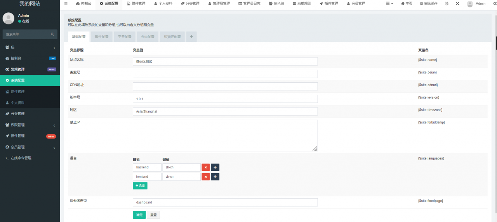
Task: Click the move handle on frontend row
Action: (215, 177)
